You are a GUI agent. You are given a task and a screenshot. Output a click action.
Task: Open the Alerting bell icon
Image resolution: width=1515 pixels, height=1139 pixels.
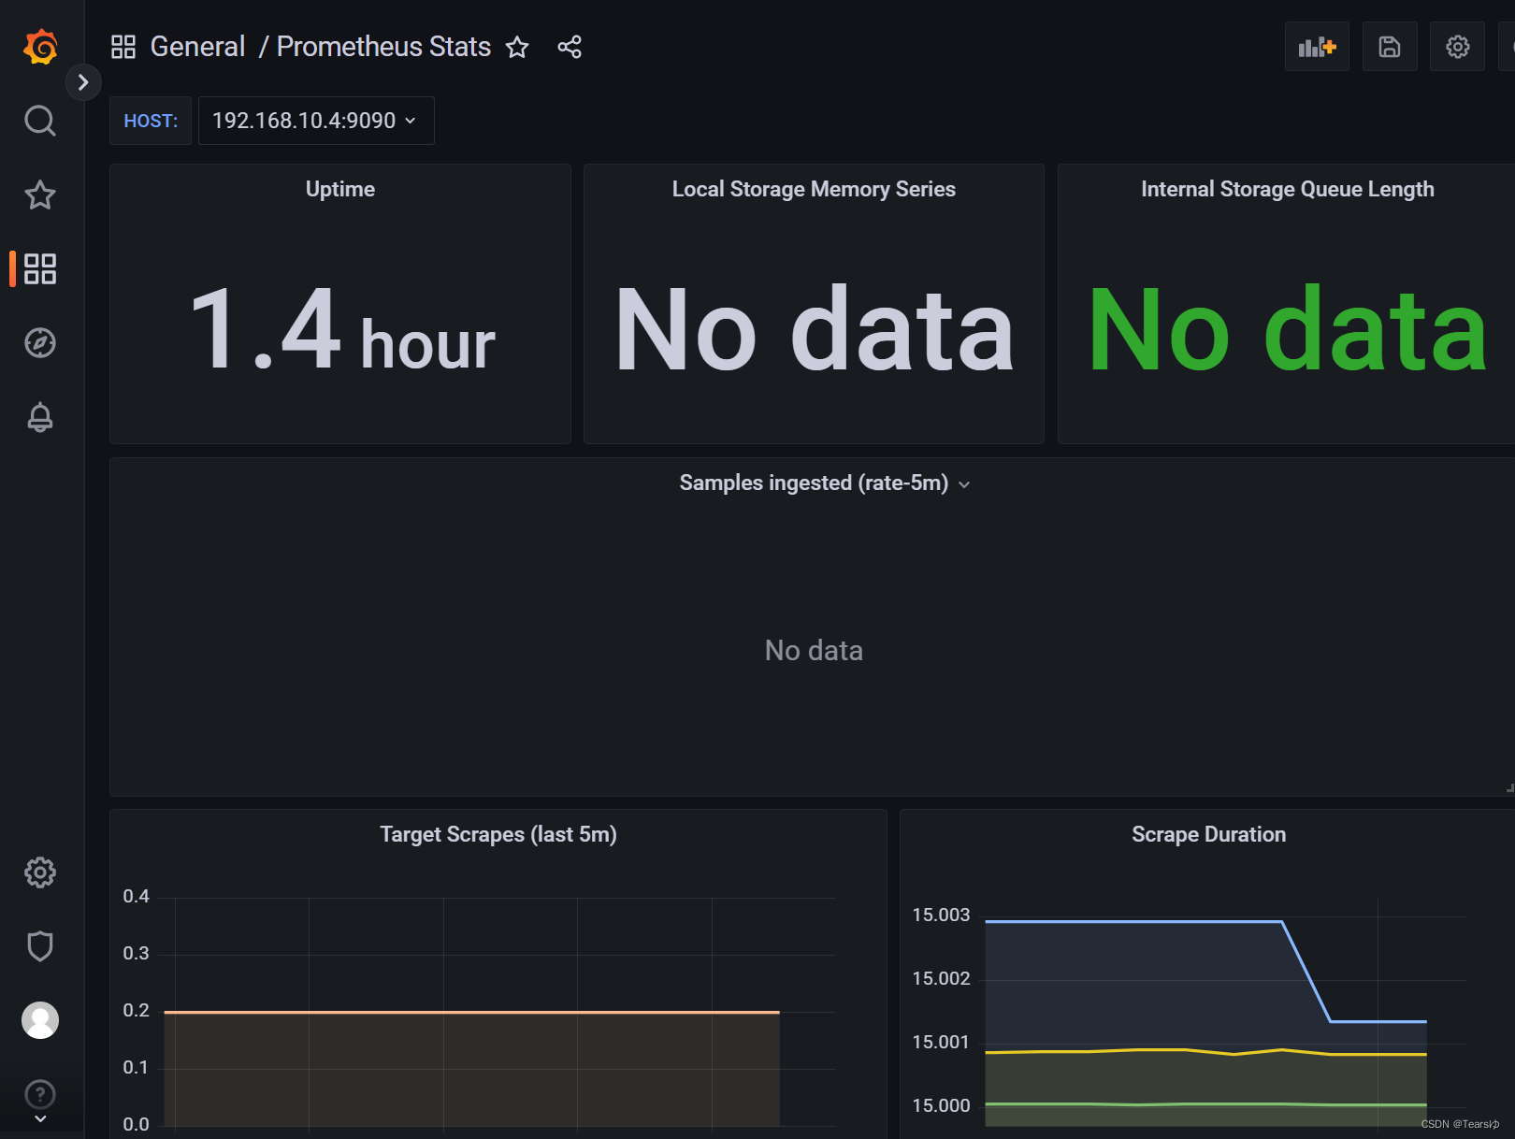40,416
